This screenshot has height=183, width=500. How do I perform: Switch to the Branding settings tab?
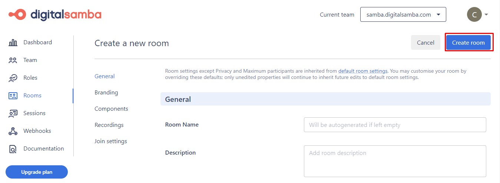pos(106,93)
